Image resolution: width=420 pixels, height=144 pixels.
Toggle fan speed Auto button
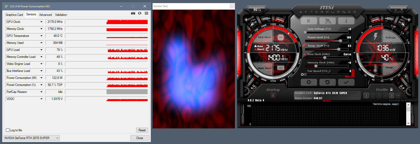coord(350,77)
